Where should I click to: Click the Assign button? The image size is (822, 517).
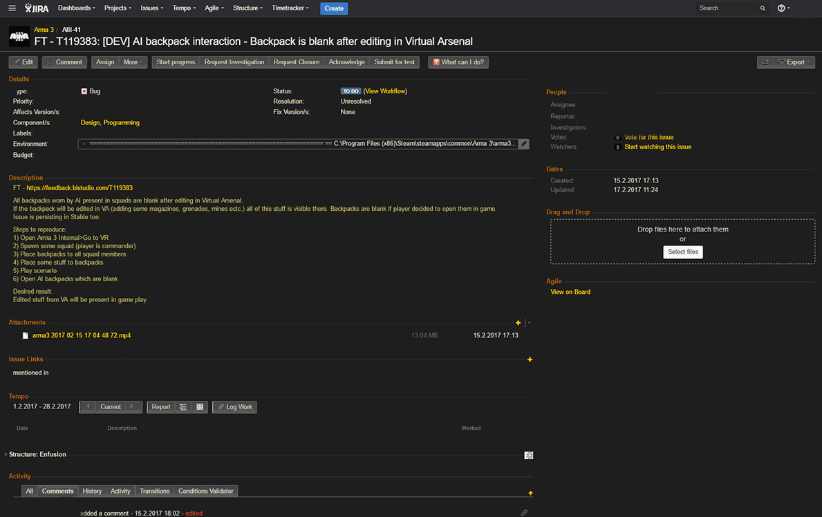pyautogui.click(x=105, y=62)
